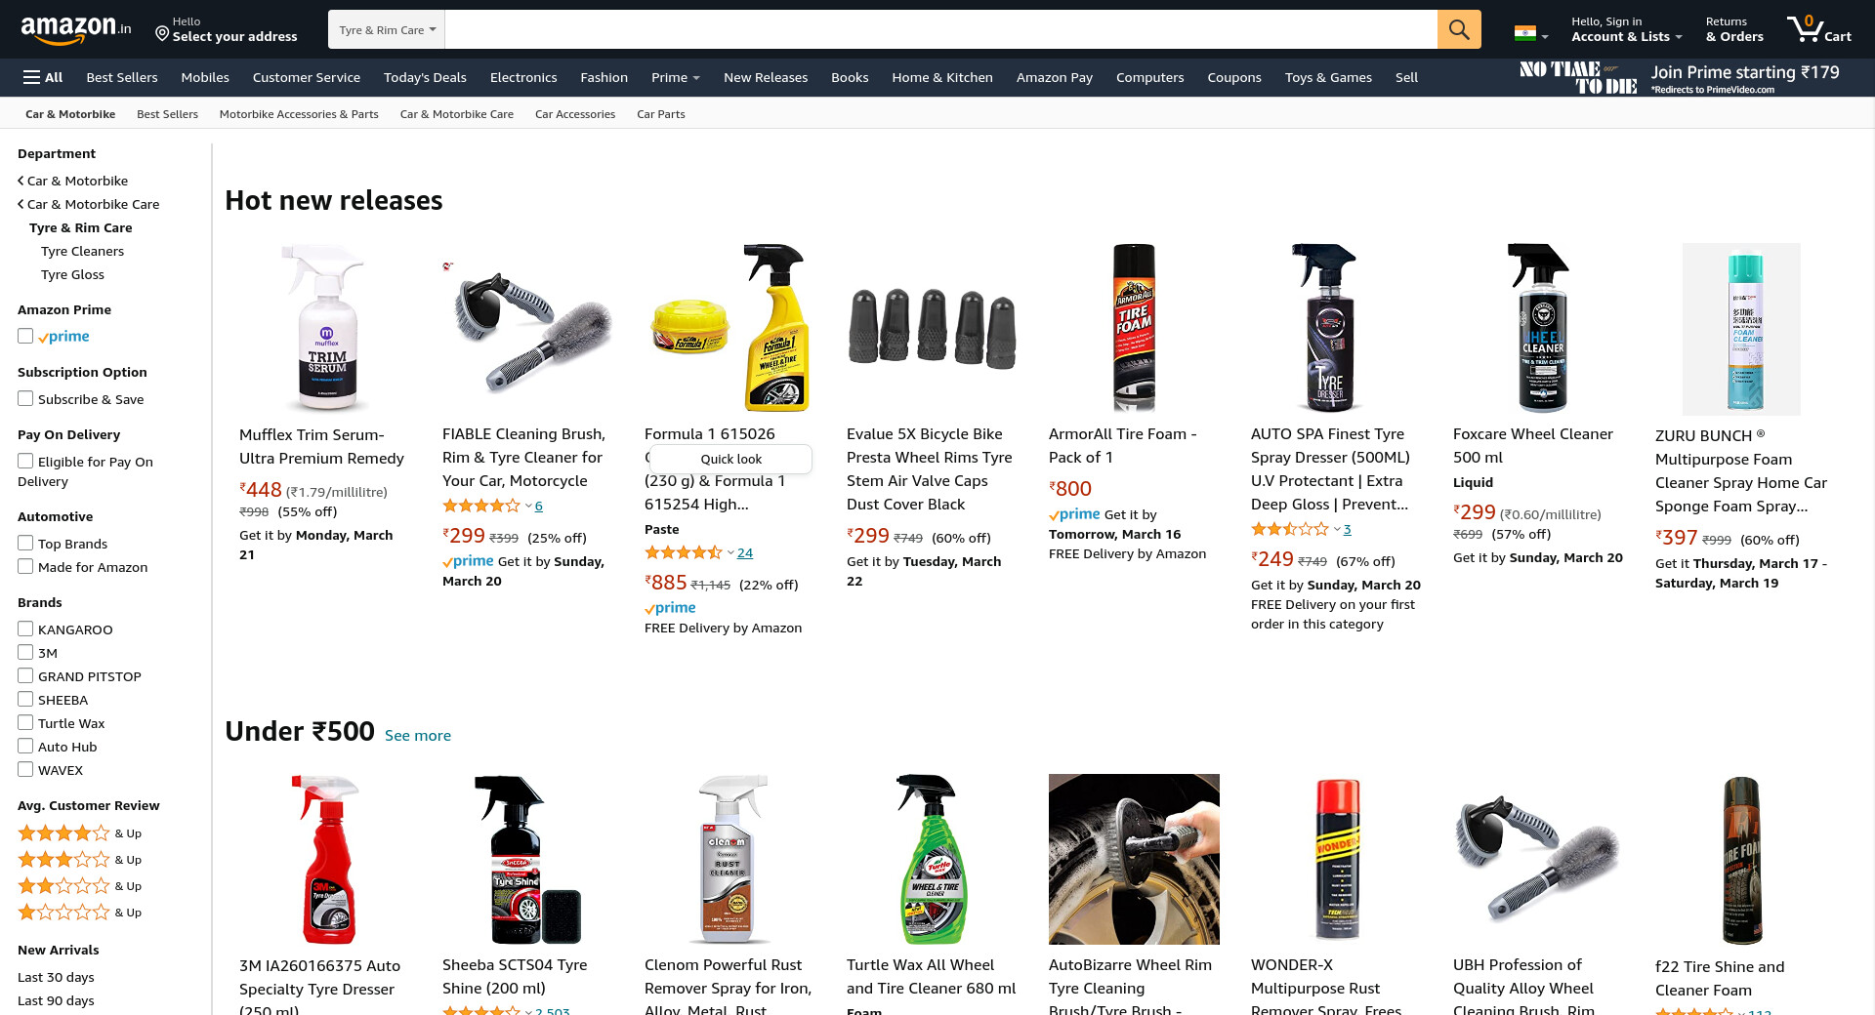
Task: Go to Car Accessories tab
Action: [x=575, y=114]
